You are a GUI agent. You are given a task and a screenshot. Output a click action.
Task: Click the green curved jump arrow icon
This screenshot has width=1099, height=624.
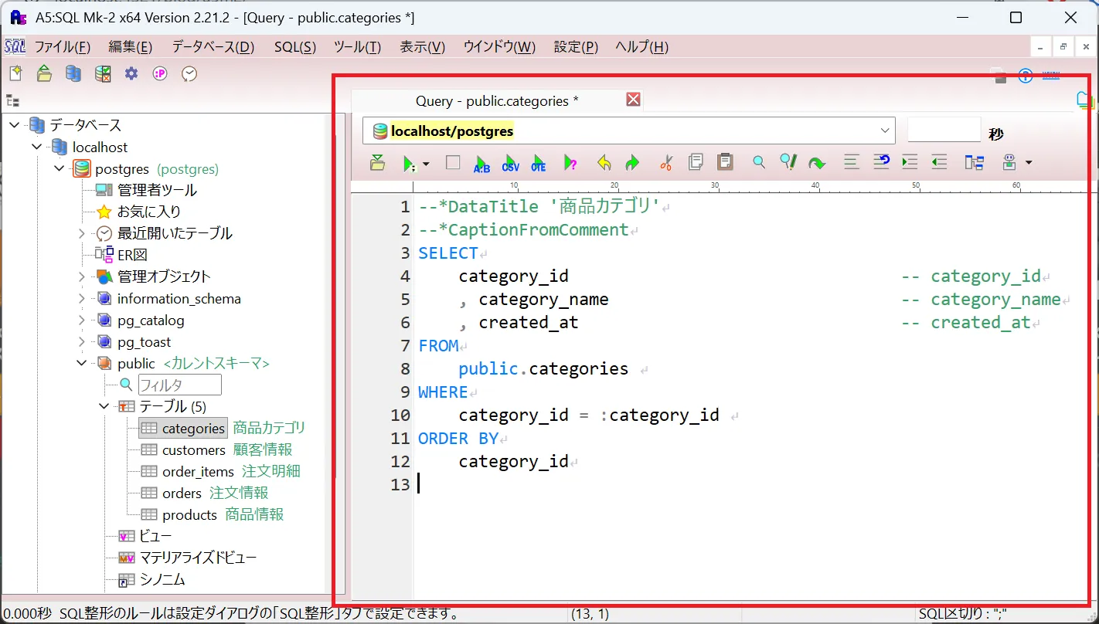coord(816,163)
